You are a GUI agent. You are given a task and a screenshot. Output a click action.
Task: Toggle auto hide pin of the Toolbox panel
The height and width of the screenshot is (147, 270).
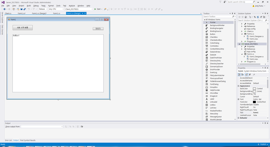coord(232,13)
